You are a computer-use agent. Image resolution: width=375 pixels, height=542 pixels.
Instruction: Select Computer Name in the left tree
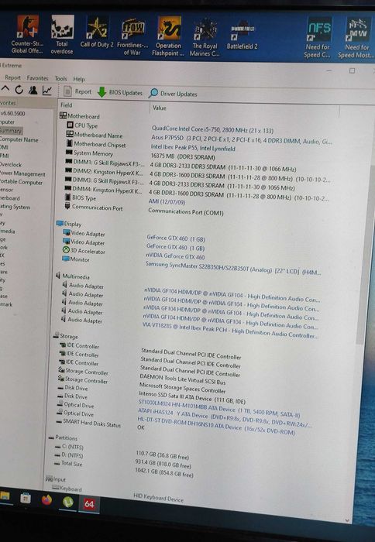click(19, 139)
